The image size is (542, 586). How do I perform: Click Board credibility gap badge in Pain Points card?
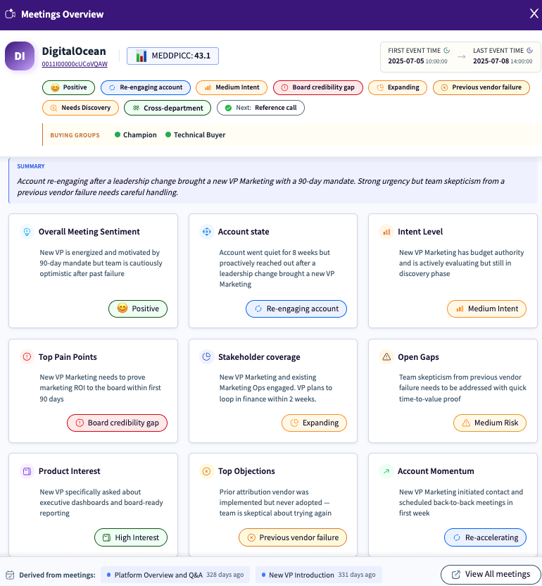click(x=117, y=423)
